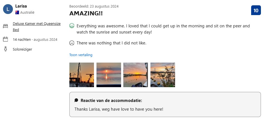View the third photo of harbor sunset
This screenshot has height=119, width=264.
click(136, 75)
